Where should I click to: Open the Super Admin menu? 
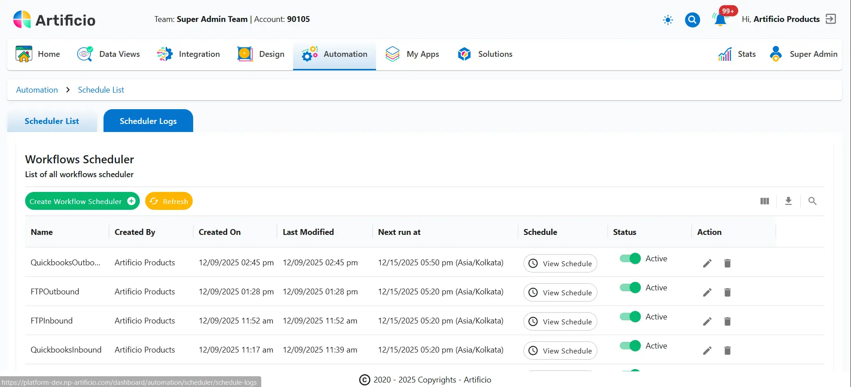coord(803,54)
